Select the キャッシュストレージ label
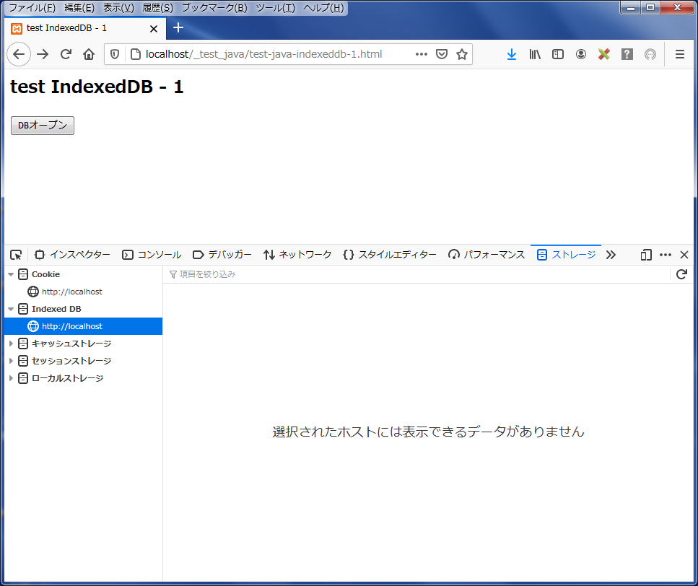 (x=71, y=344)
